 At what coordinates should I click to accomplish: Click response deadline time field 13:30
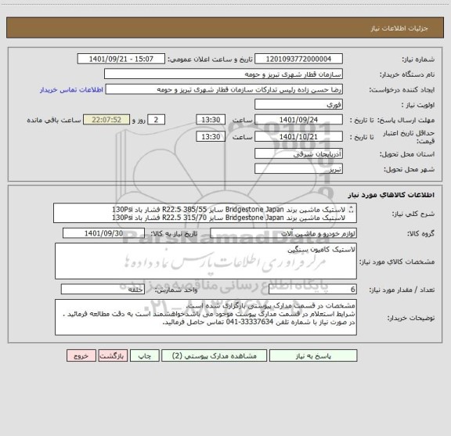[x=211, y=120]
